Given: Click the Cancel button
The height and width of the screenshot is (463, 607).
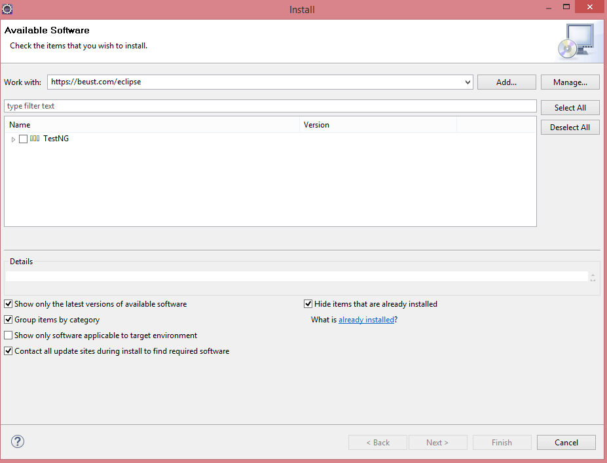Looking at the screenshot, I should click(x=566, y=443).
